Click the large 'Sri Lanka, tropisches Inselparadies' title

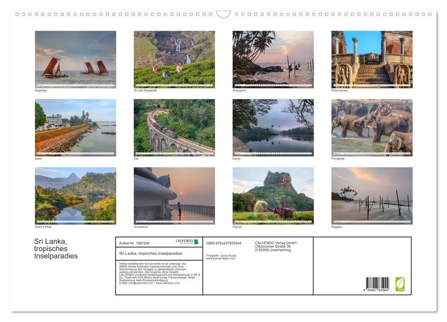coord(56,249)
